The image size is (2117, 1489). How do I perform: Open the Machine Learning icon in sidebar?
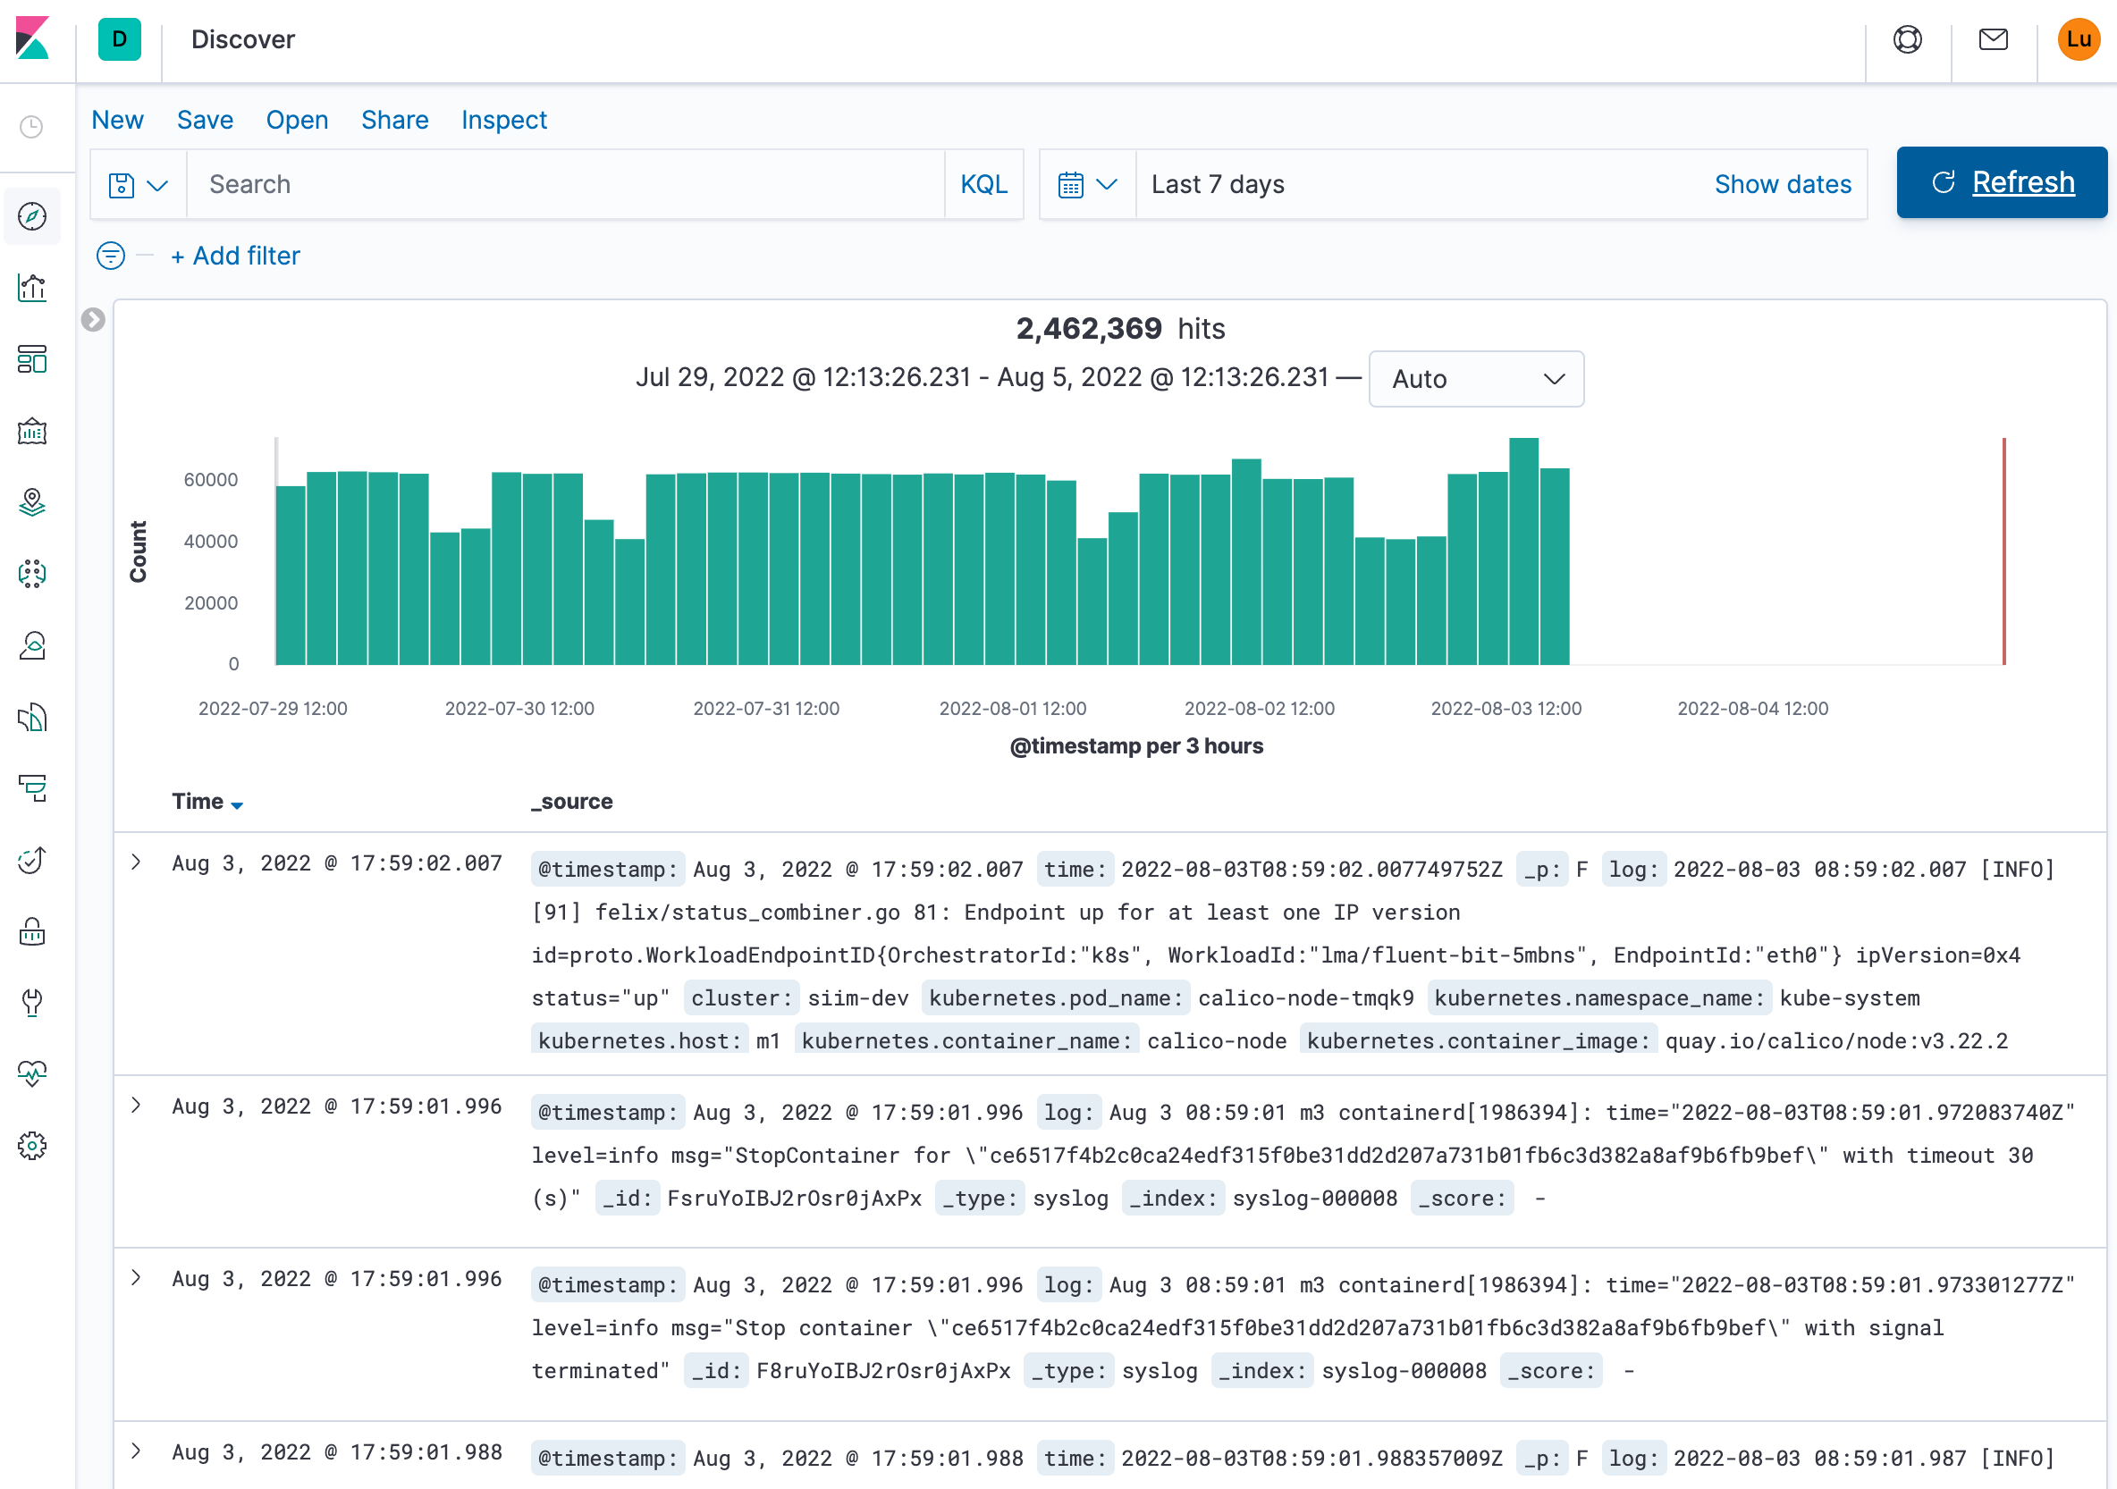pos(31,574)
